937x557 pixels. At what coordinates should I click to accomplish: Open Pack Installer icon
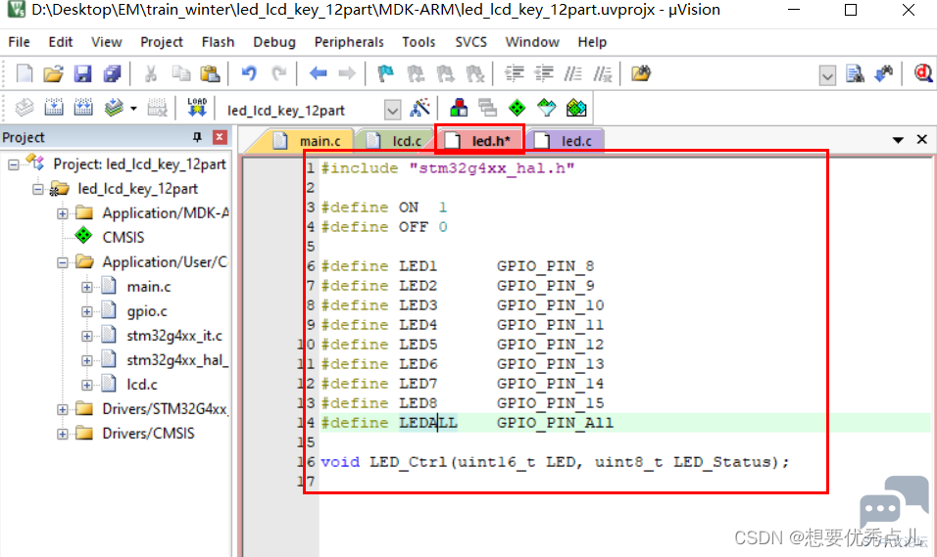576,108
